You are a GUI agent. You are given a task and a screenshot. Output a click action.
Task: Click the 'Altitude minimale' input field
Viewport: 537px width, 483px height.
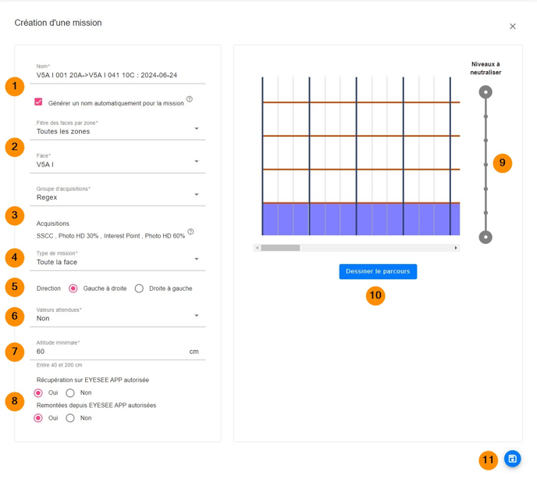point(109,352)
